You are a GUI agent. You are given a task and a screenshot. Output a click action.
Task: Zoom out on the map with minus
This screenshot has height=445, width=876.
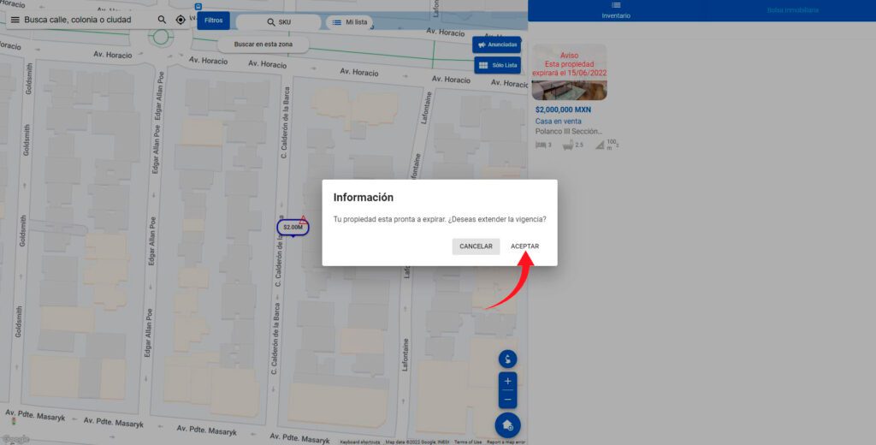coord(507,400)
